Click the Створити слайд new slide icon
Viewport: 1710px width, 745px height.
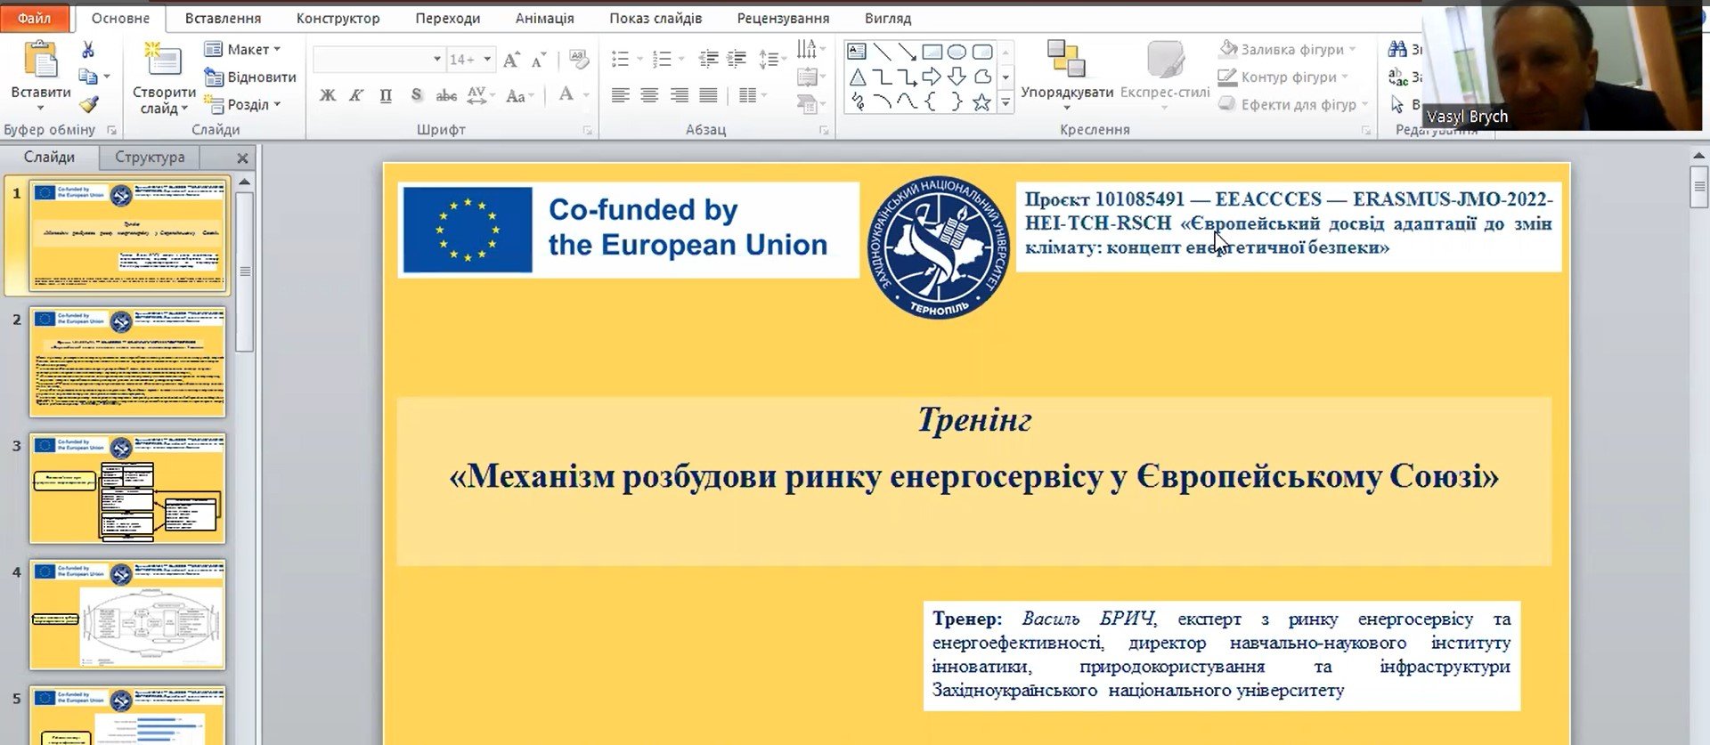(163, 61)
